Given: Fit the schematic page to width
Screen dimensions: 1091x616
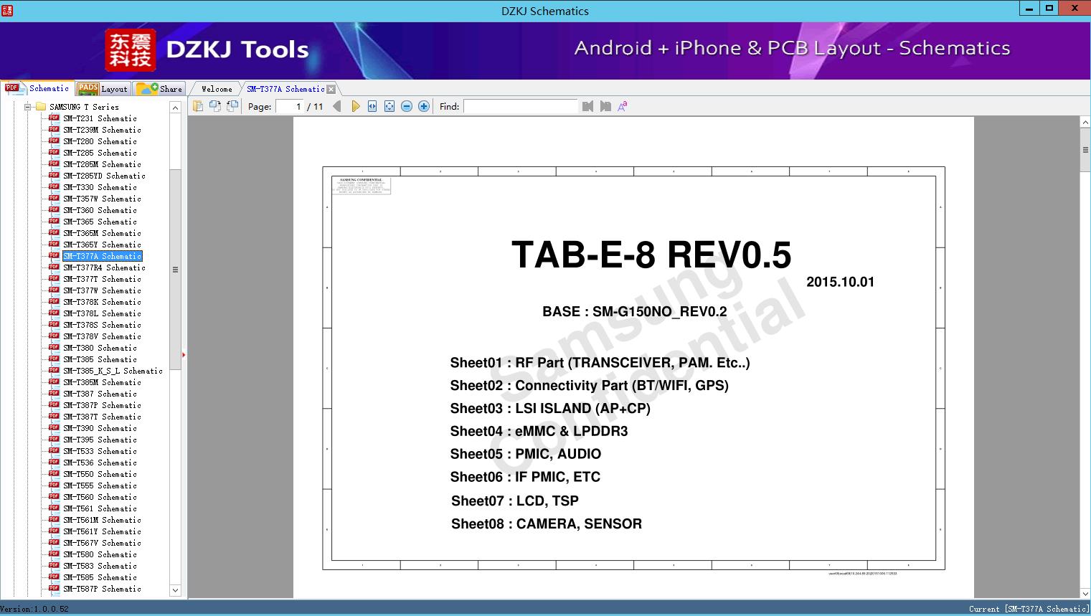Looking at the screenshot, I should tap(372, 106).
